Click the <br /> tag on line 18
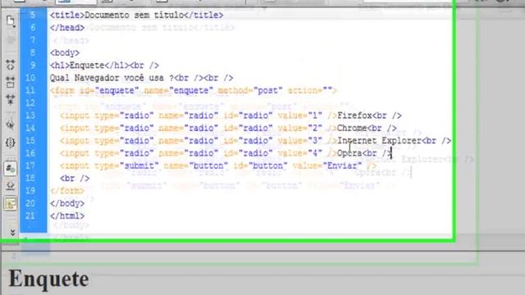525x295 pixels. coord(75,179)
